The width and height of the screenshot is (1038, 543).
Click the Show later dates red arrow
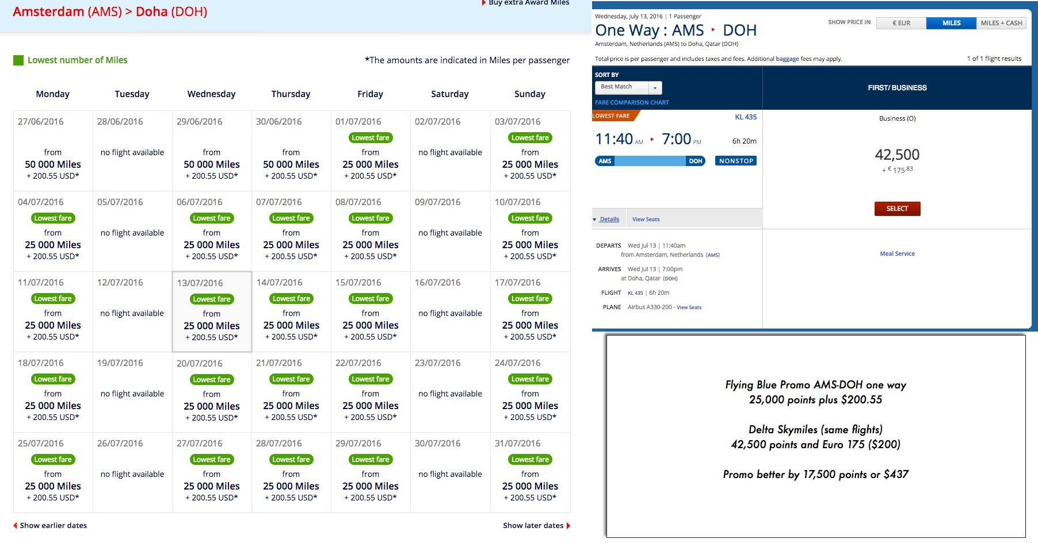568,526
